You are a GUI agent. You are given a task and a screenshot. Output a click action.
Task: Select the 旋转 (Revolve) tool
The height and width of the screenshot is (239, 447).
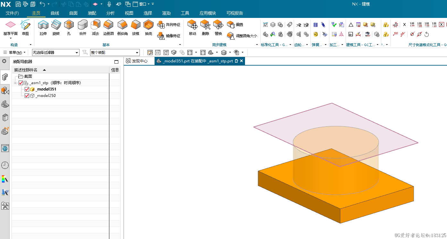point(56,28)
